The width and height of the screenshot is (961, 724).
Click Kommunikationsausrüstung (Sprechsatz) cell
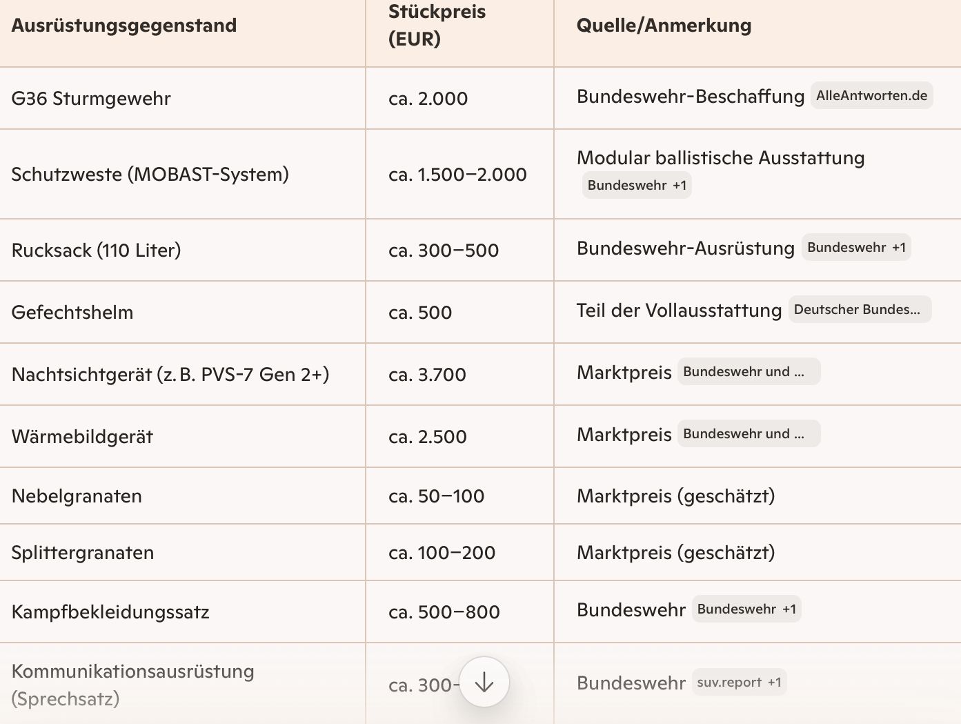pyautogui.click(x=132, y=685)
